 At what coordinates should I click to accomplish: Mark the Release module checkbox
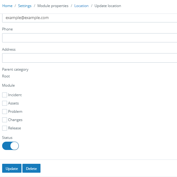click(x=5, y=128)
